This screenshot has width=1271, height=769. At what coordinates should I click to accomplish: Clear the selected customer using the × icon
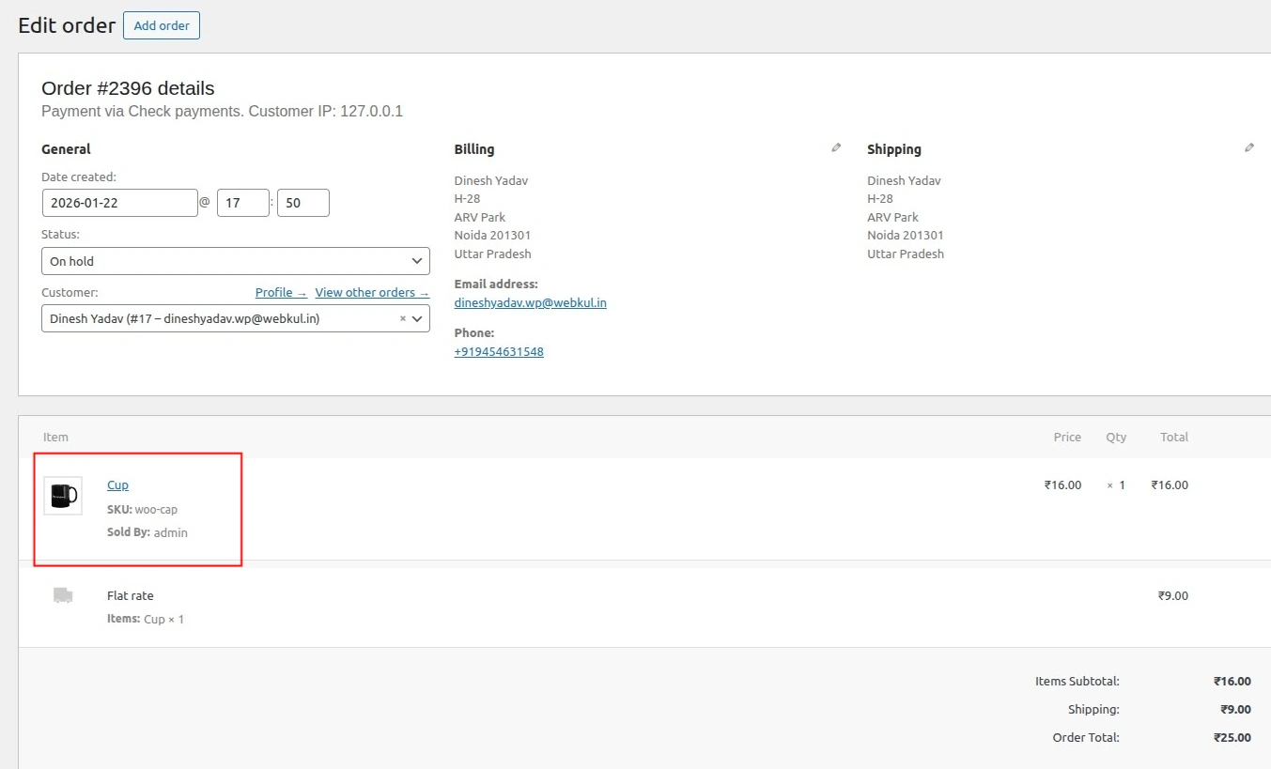[401, 318]
